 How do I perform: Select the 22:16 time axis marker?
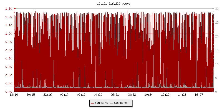click(47, 95)
